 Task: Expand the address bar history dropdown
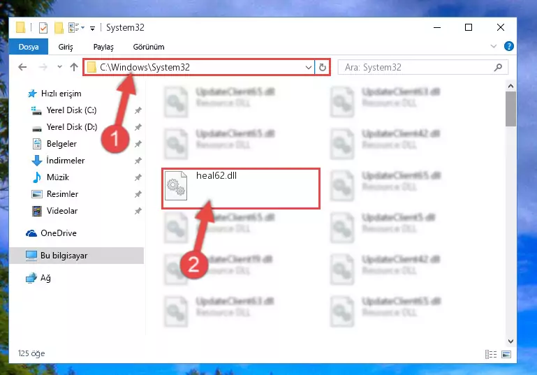click(x=308, y=68)
